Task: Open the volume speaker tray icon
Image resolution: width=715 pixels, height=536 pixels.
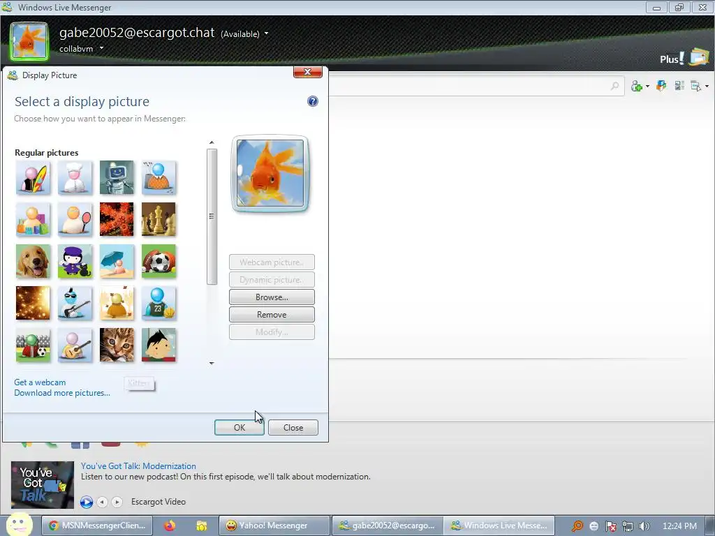Action: 644,526
